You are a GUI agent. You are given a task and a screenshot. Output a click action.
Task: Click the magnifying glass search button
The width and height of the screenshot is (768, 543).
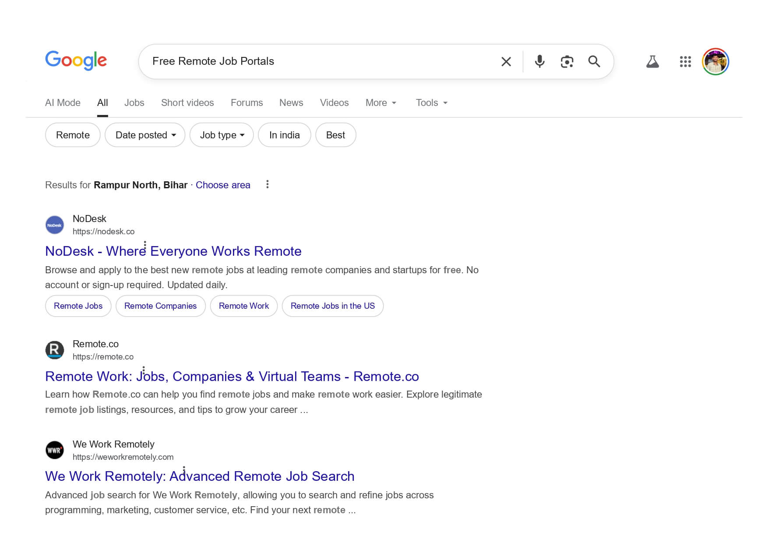click(x=594, y=61)
